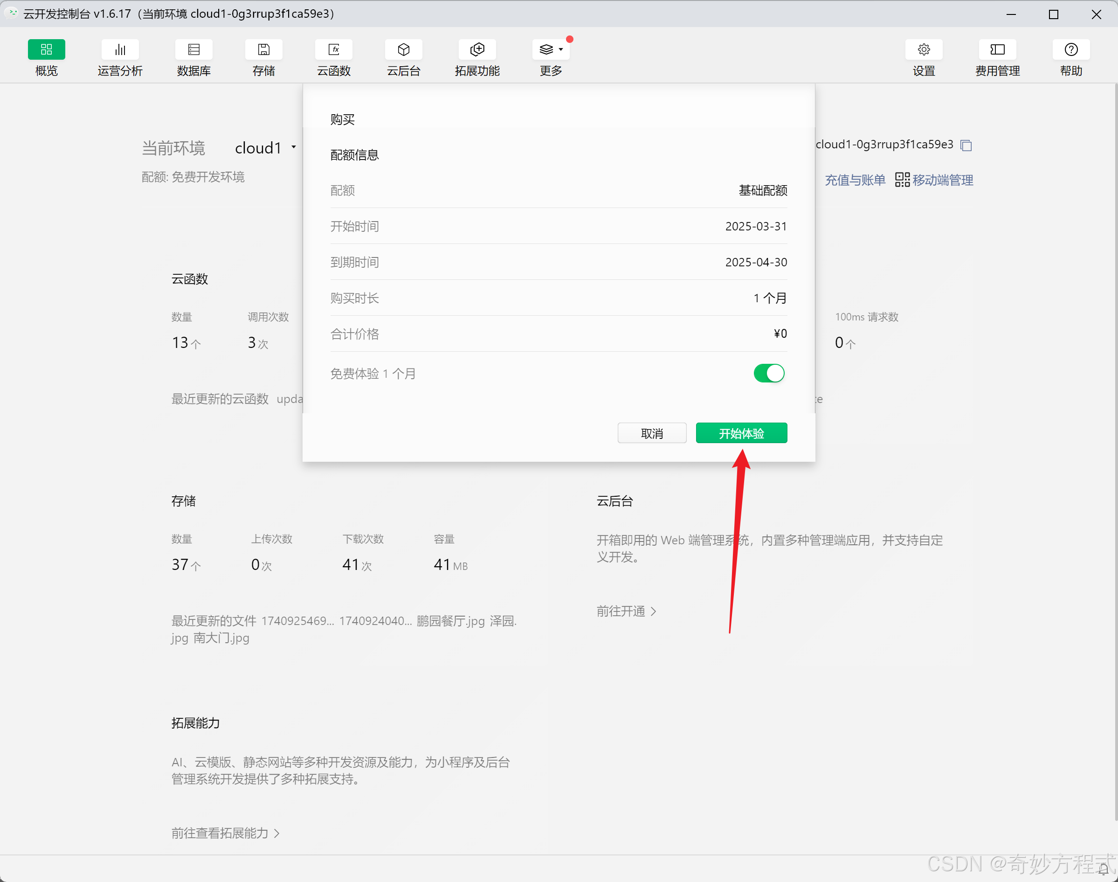Open the 数据库 database icon
The width and height of the screenshot is (1118, 882).
(193, 49)
